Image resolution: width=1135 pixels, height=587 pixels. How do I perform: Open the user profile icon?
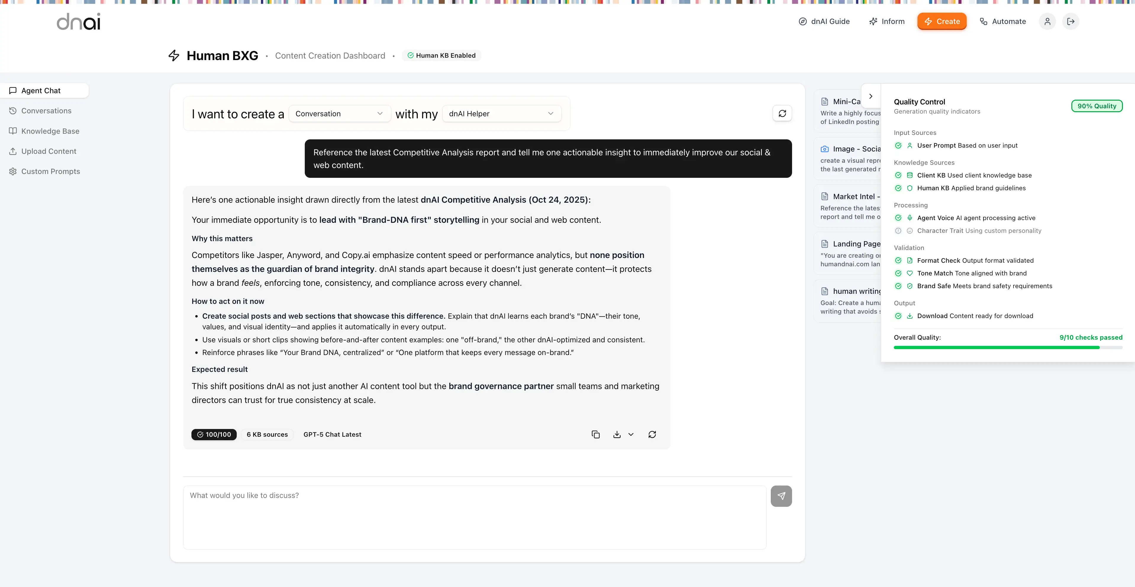(x=1047, y=22)
